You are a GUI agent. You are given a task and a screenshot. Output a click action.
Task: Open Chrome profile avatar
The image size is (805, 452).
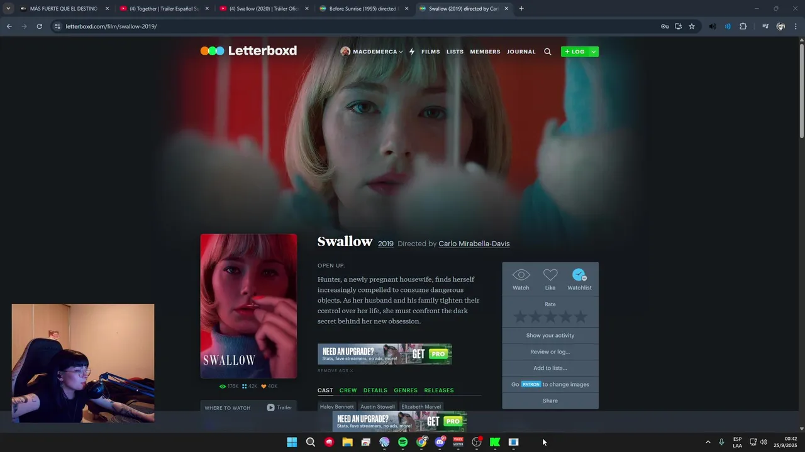point(780,26)
